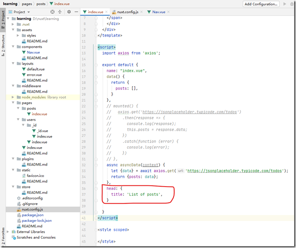Select nuxt.config.js in project tree

[x=32, y=209]
